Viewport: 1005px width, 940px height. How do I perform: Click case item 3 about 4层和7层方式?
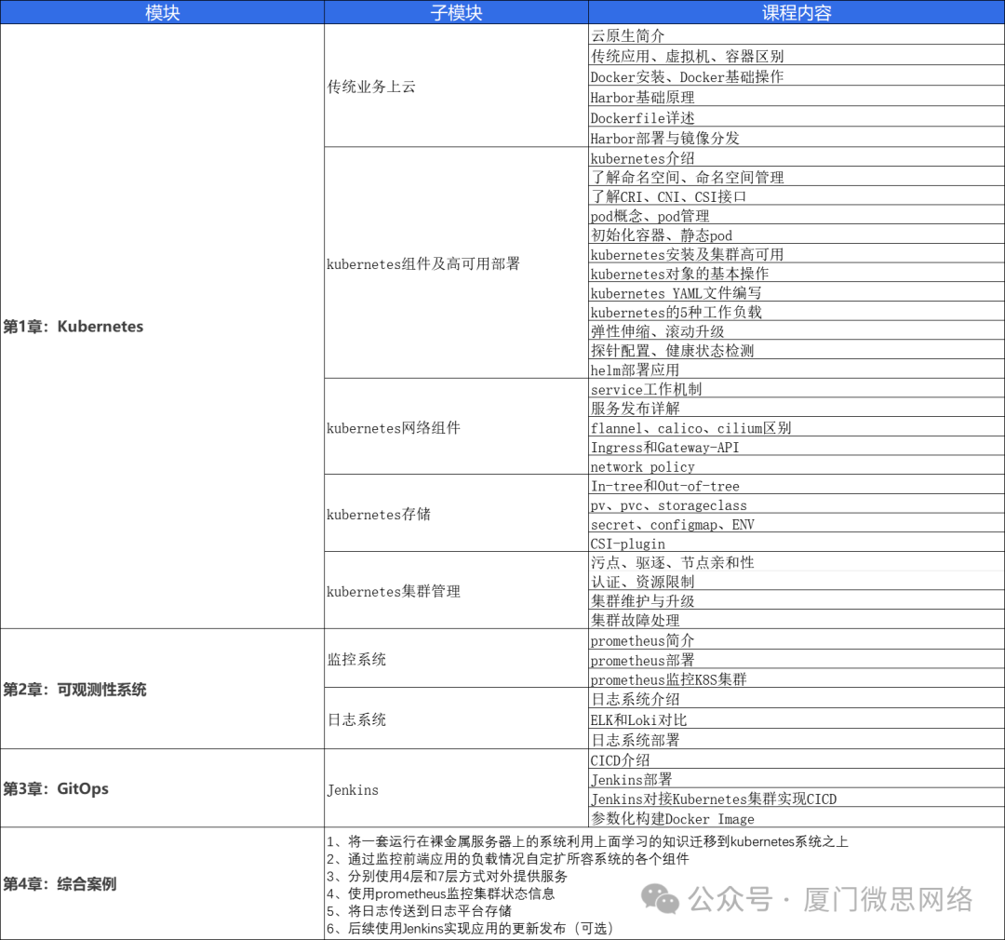click(x=447, y=876)
